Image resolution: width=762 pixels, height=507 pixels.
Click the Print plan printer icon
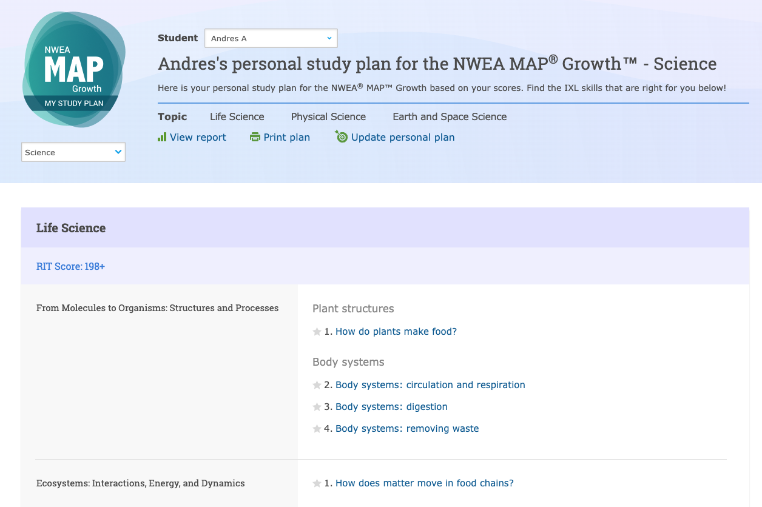[x=255, y=137]
